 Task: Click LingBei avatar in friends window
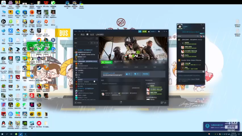tap(180, 27)
